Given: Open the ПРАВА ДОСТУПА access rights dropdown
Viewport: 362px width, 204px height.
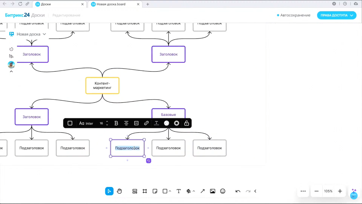Looking at the screenshot, I should click(337, 15).
